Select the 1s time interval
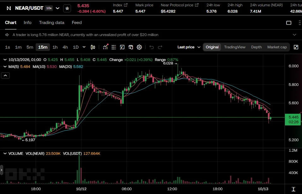This screenshot has width=302, height=194. [8, 47]
